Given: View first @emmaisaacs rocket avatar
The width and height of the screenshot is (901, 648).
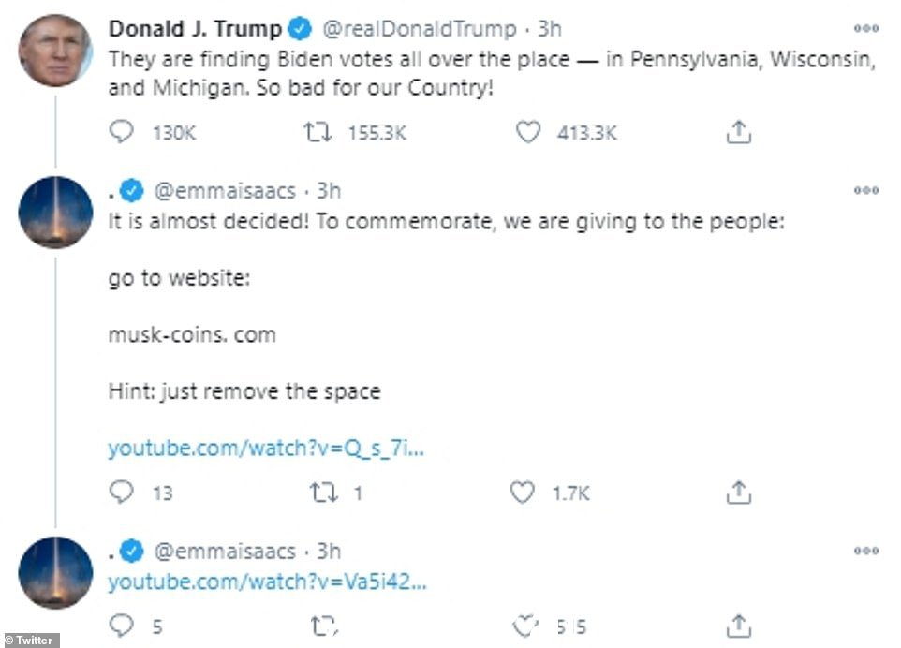Looking at the screenshot, I should [56, 213].
